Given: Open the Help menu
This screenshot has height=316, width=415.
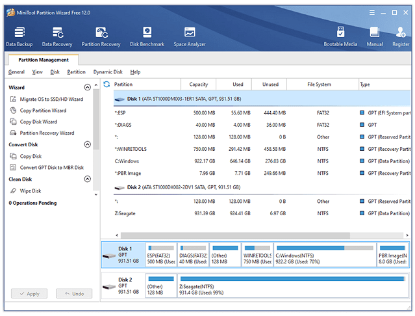Looking at the screenshot, I should pyautogui.click(x=135, y=72).
